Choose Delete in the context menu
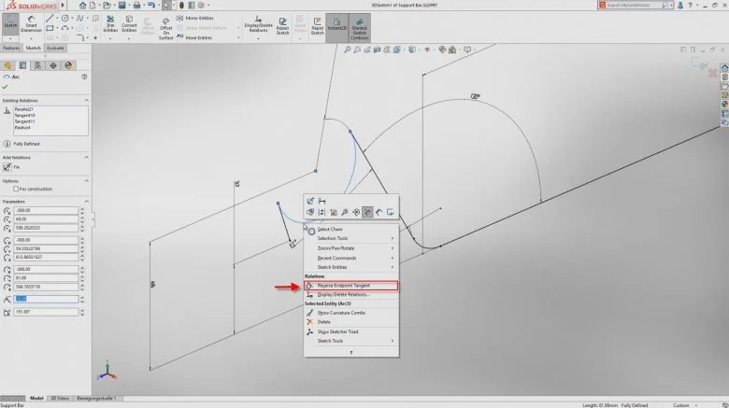Screen dimensions: 729x408 pyautogui.click(x=351, y=322)
